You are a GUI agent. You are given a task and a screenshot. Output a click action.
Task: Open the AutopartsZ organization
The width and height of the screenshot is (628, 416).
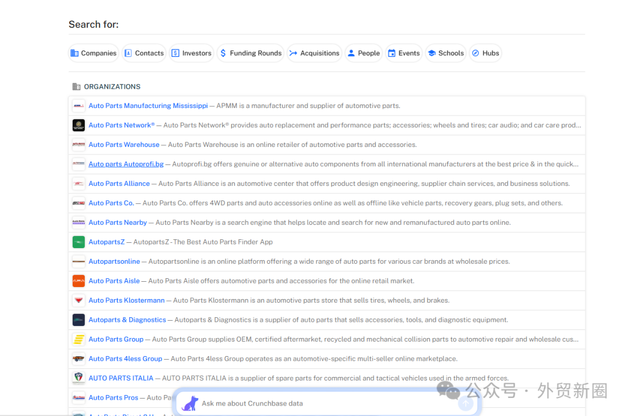coord(106,242)
